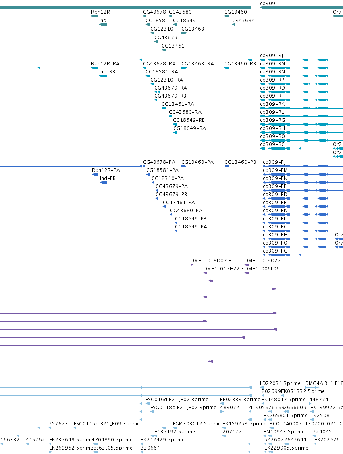
Task: Click the cp309-RM transcript label
Action: [x=272, y=63]
